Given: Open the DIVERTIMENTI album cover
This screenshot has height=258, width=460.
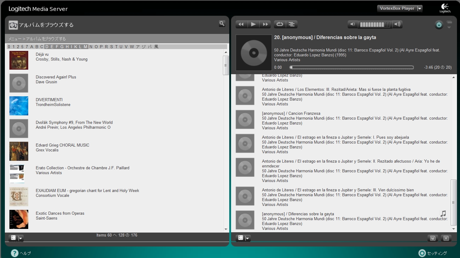Looking at the screenshot, I should click(19, 106).
